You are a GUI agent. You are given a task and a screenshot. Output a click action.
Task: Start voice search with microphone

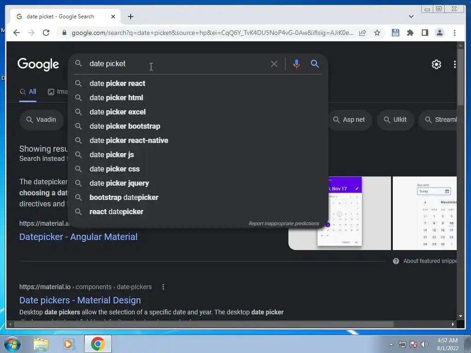coord(297,64)
